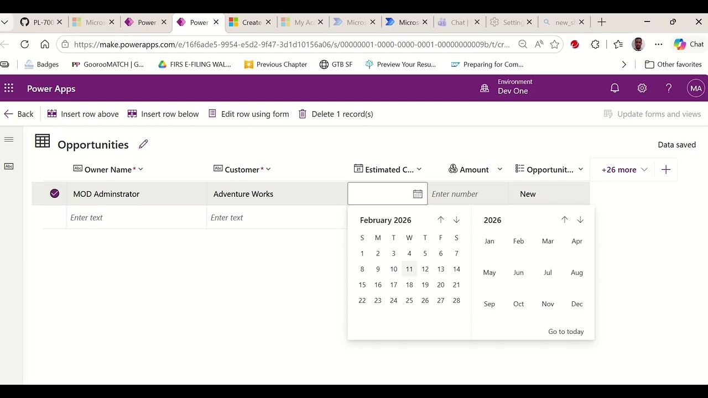The height and width of the screenshot is (398, 708).
Task: Click Update forms and views
Action: pyautogui.click(x=653, y=114)
